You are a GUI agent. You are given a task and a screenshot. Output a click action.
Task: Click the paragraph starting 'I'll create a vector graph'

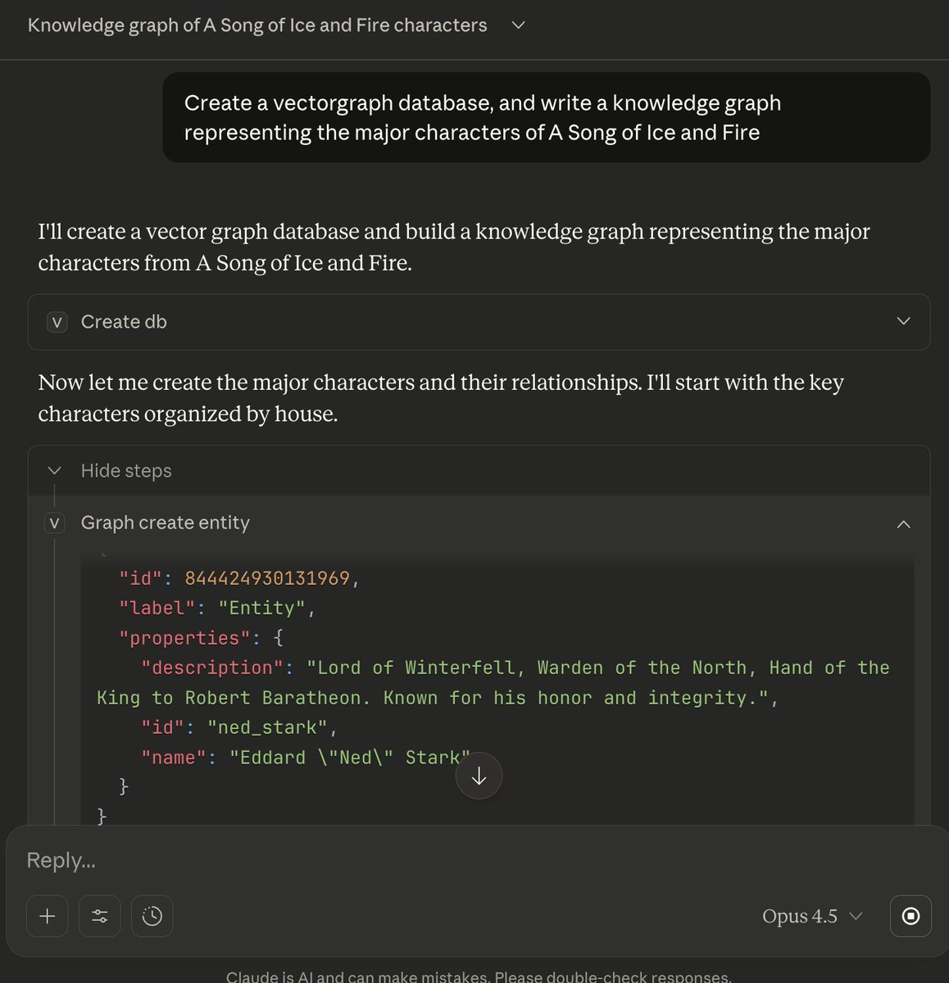pyautogui.click(x=454, y=247)
